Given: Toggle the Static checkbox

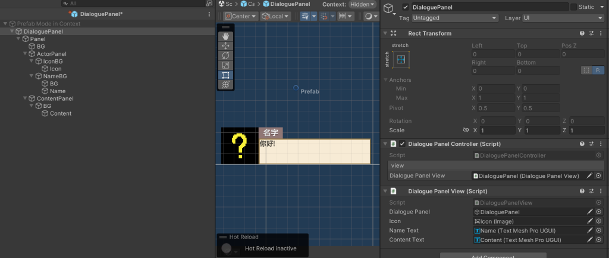Looking at the screenshot, I should [573, 7].
